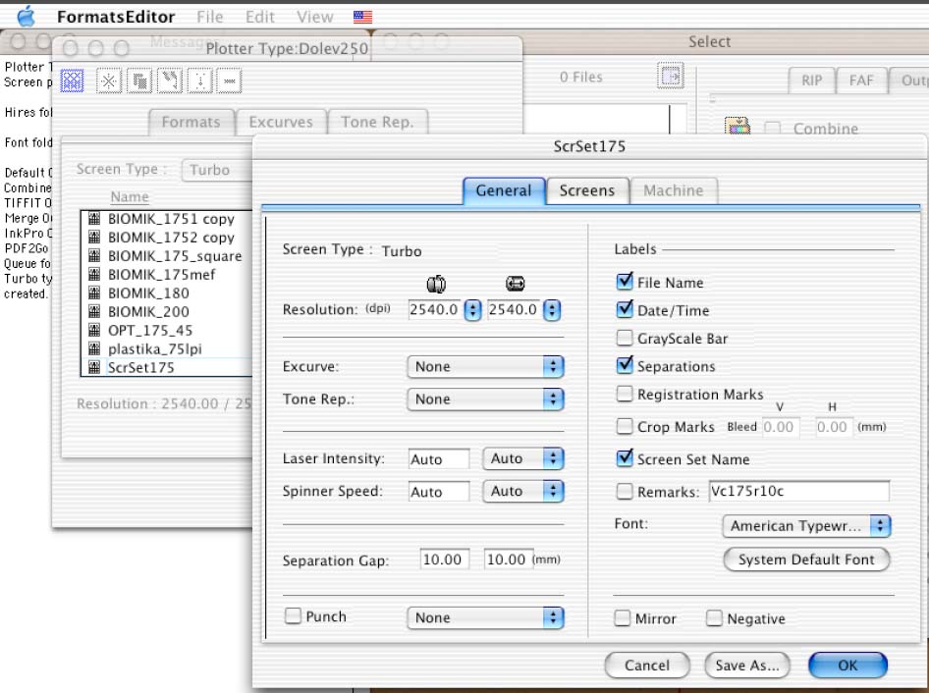Click the horizontal resolution icon
This screenshot has width=929, height=693.
(x=516, y=284)
